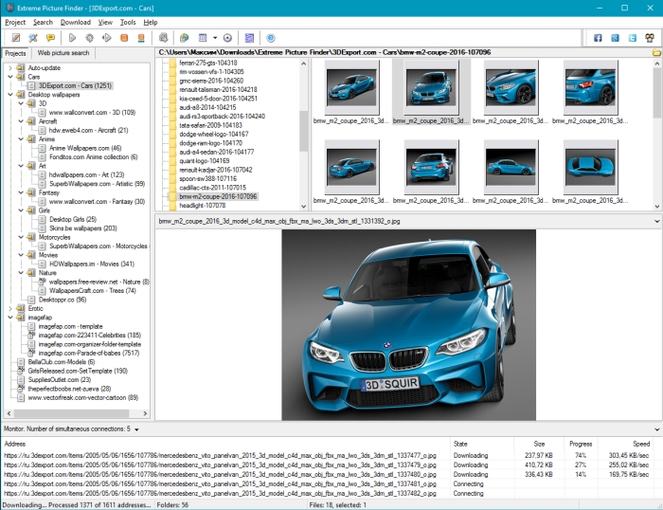Open the view mode dropdown arrow in toolbar
This screenshot has width=663, height=510.
(215, 38)
